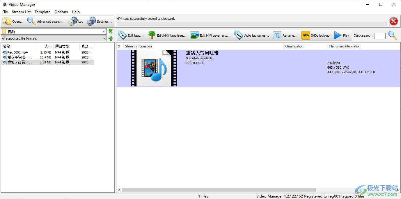
Task: Select file Rec 0001.mp4
Action: (17, 52)
